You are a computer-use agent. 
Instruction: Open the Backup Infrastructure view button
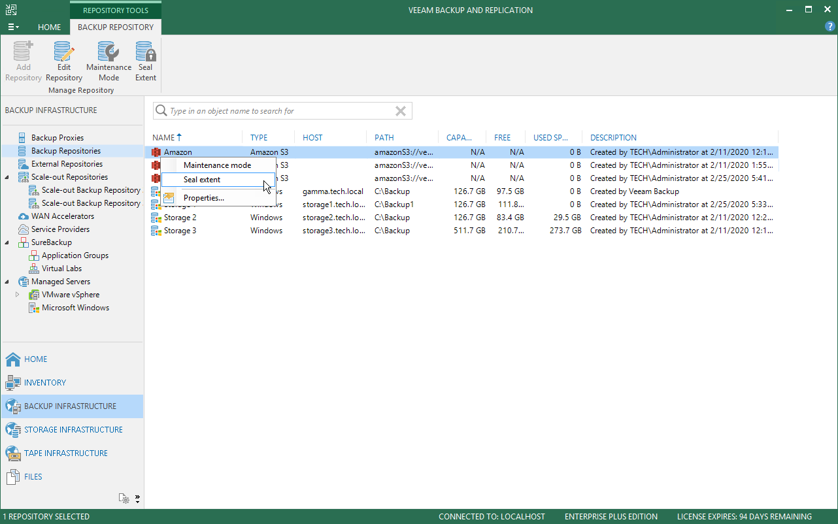coord(72,406)
